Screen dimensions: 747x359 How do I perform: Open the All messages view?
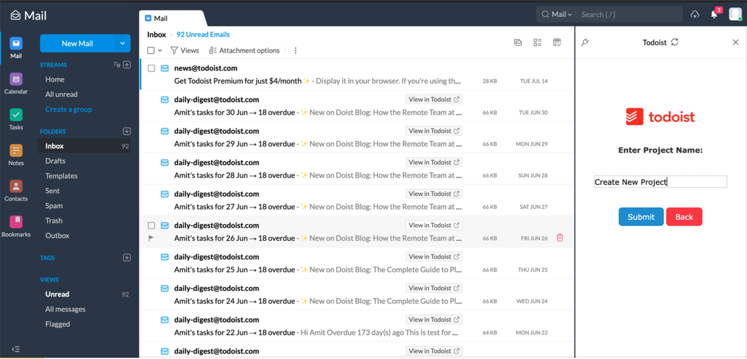65,309
